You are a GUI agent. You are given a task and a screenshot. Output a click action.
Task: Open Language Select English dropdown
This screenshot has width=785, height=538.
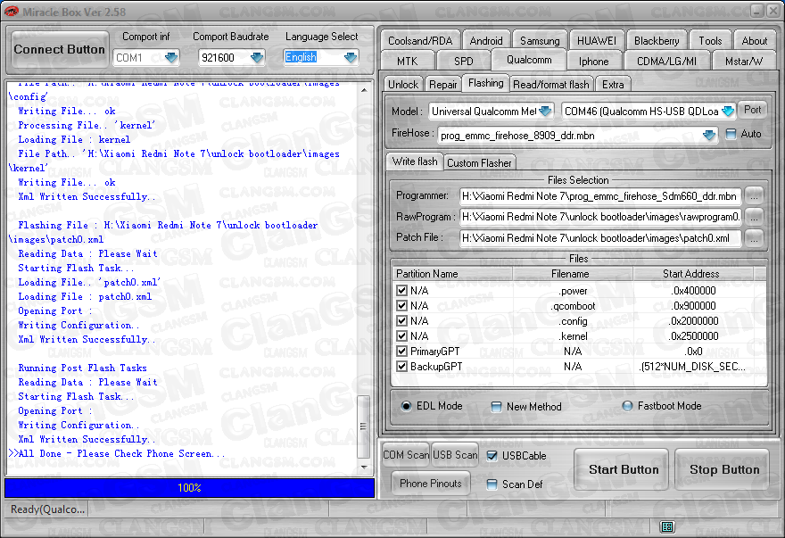tap(351, 58)
